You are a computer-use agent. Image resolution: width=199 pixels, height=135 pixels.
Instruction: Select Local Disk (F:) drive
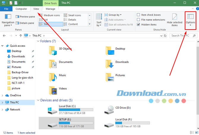[x=127, y=123]
